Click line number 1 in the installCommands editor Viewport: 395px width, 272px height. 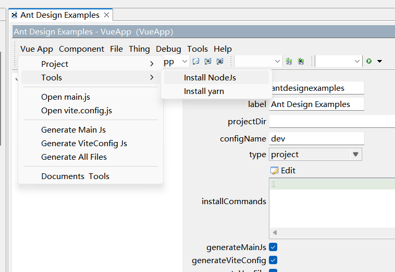coord(274,184)
